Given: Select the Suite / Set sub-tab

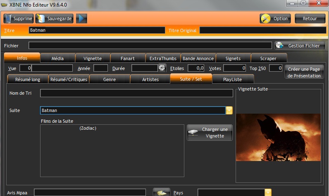Looking at the screenshot, I should (191, 79).
